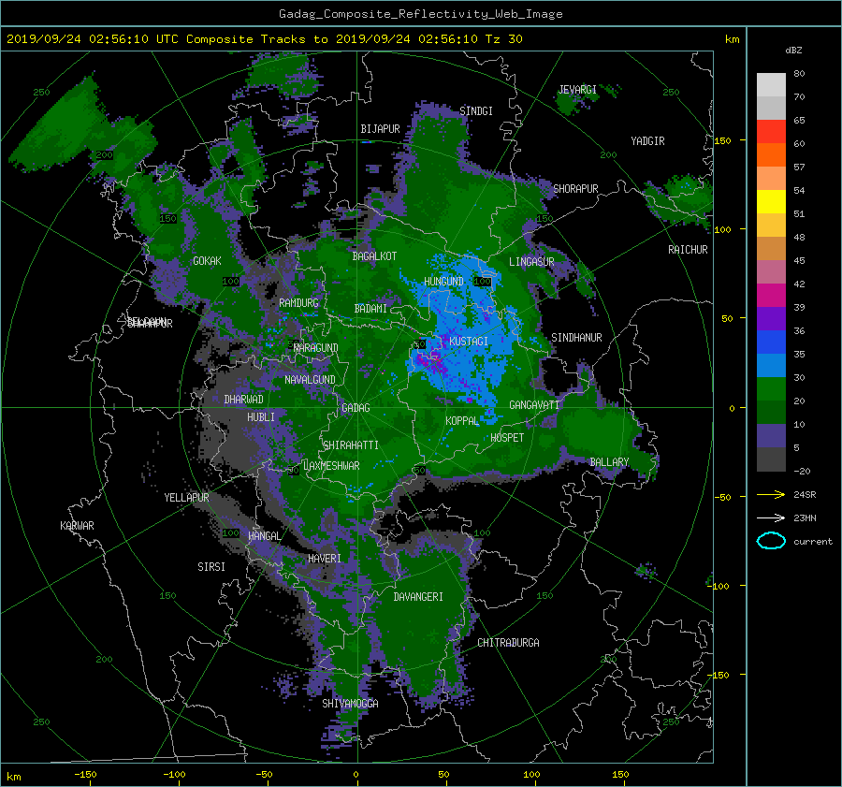Select the dark gray 5 dBZ legend swatch
Viewport: 842px width, 787px height.
tap(771, 459)
